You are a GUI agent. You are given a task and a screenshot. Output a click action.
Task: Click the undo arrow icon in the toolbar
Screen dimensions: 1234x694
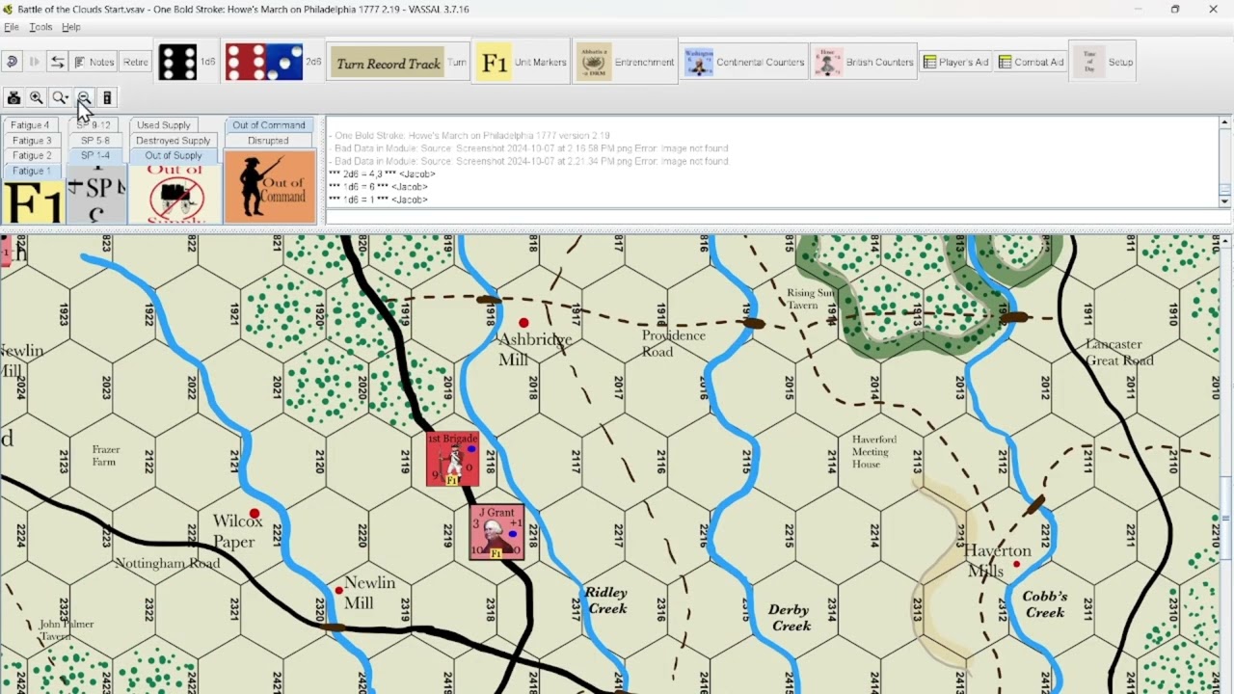pyautogui.click(x=12, y=62)
